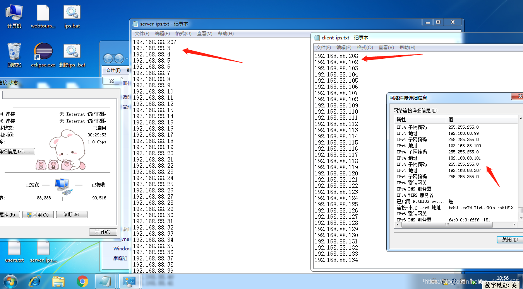Select the users.txt desktop file
The width and height of the screenshot is (523, 289).
click(x=14, y=251)
